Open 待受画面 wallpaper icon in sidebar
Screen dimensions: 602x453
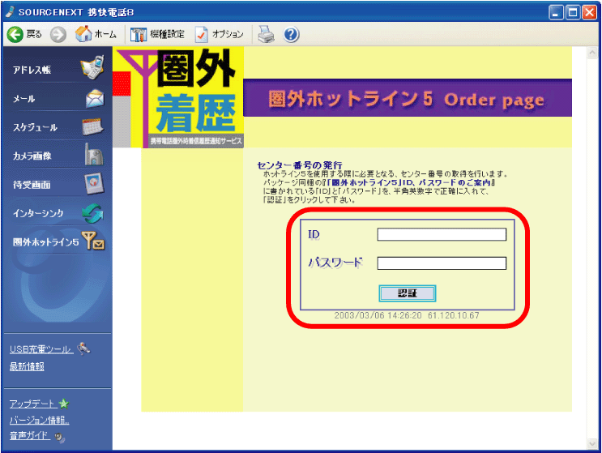point(94,183)
